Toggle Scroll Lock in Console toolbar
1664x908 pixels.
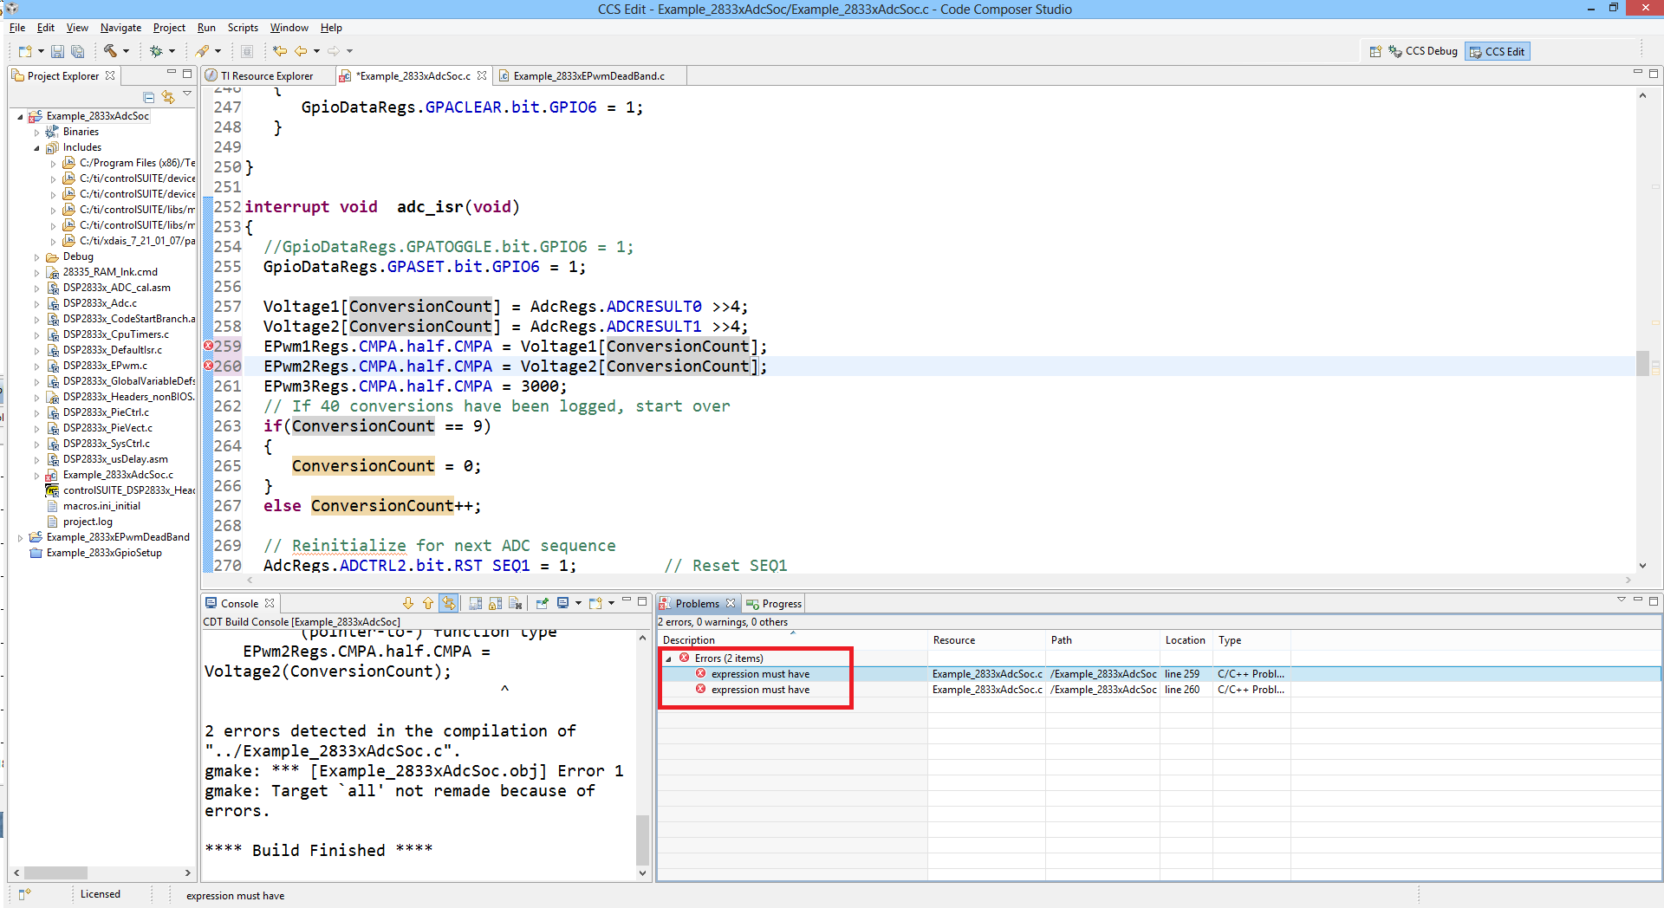[495, 603]
